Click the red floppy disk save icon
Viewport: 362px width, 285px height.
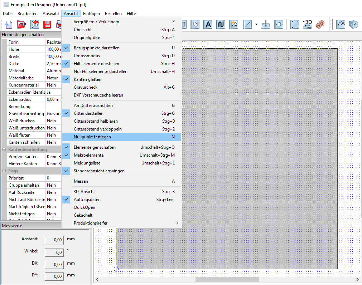coord(47,25)
